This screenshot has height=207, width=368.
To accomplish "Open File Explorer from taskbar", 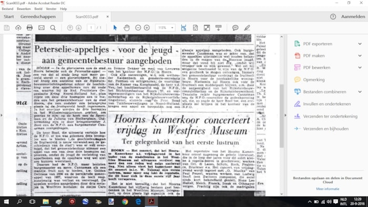I will click(x=46, y=202).
